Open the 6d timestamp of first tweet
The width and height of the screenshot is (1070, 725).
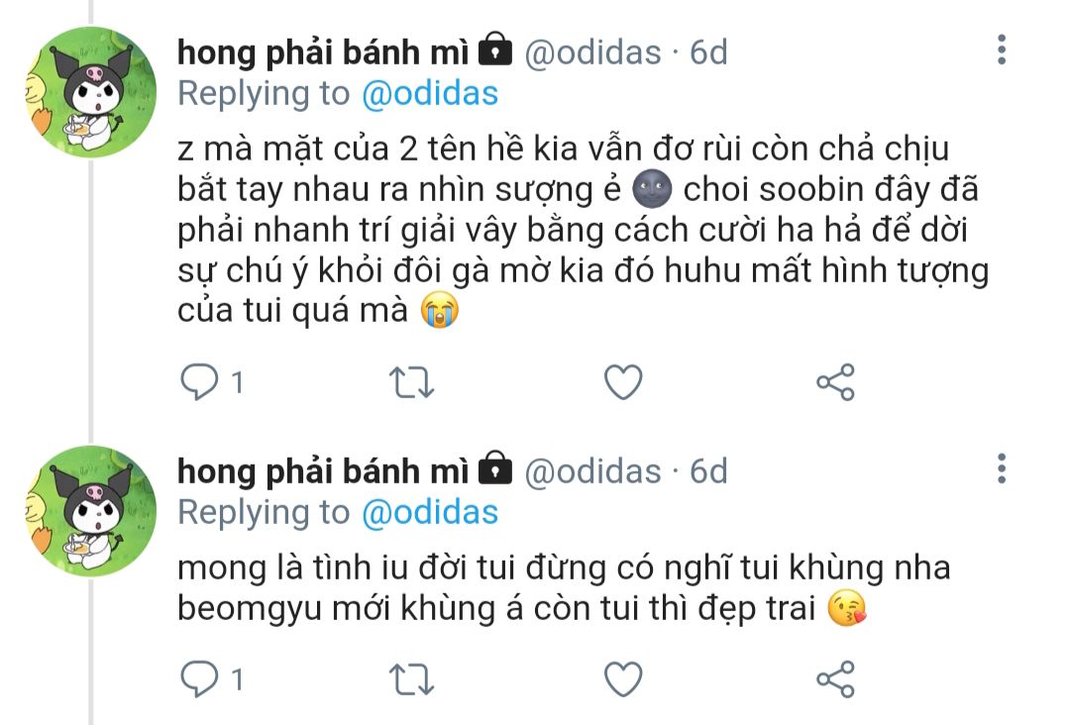pyautogui.click(x=708, y=52)
